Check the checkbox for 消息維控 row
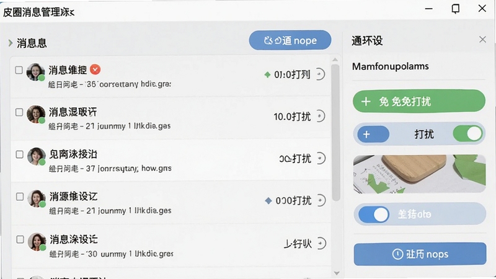Screen dimensions: 496x279 tap(19, 70)
